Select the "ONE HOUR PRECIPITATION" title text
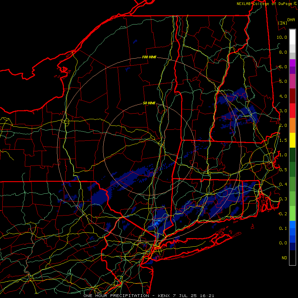This screenshot has width=298, height=298. click(x=116, y=296)
